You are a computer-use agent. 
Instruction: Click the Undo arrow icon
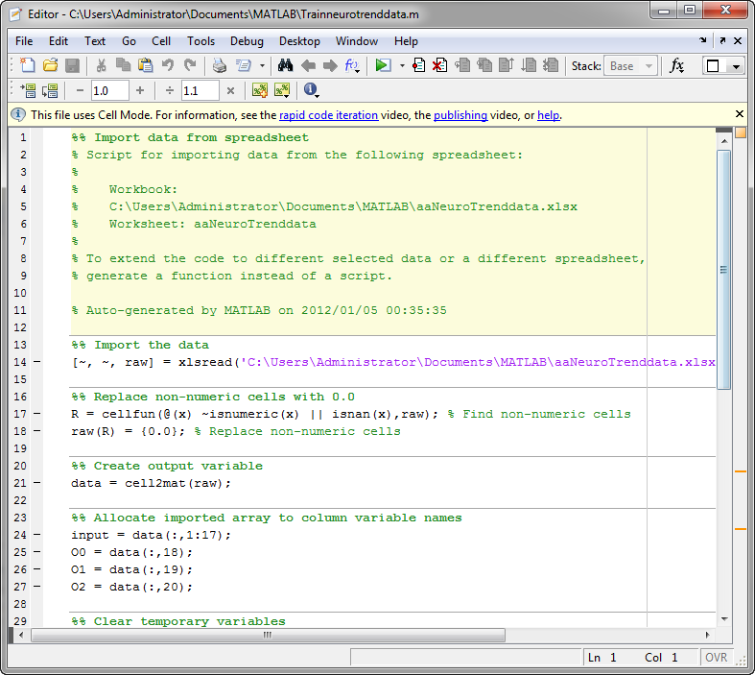tap(168, 65)
